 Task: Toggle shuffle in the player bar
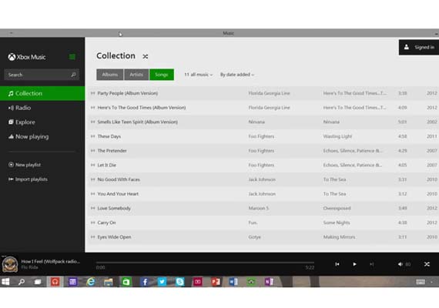pos(427,264)
